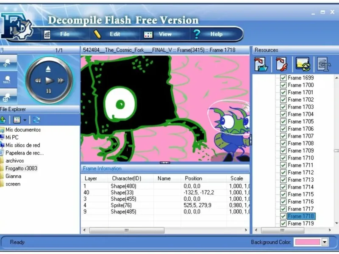Image resolution: width=339 pixels, height=254 pixels.
Task: Click the rewind button in player control
Action: pyautogui.click(x=38, y=81)
